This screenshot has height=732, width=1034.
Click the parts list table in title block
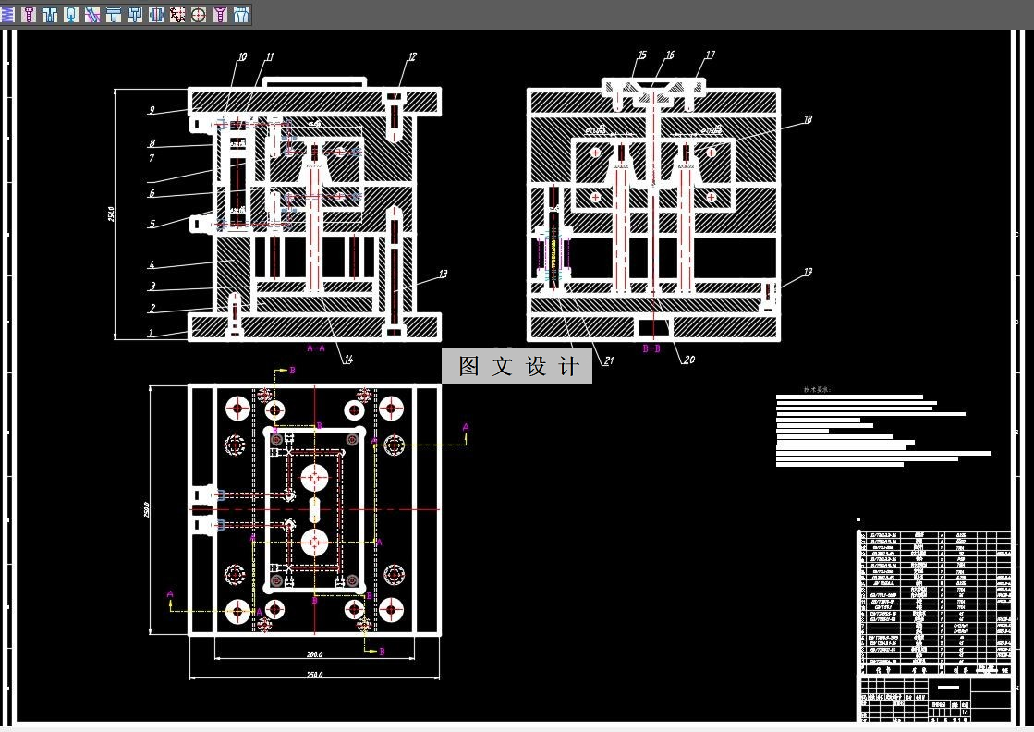click(935, 602)
